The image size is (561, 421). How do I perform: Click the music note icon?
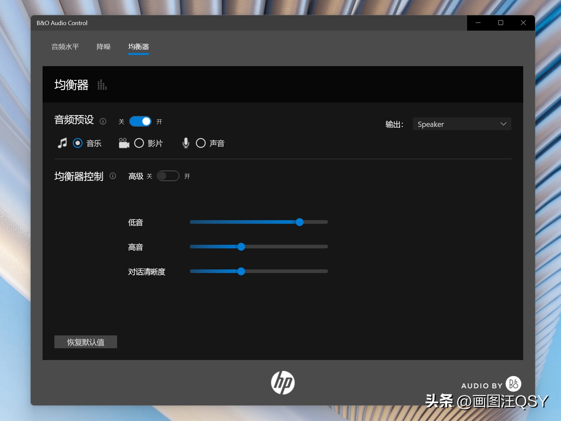(x=62, y=143)
